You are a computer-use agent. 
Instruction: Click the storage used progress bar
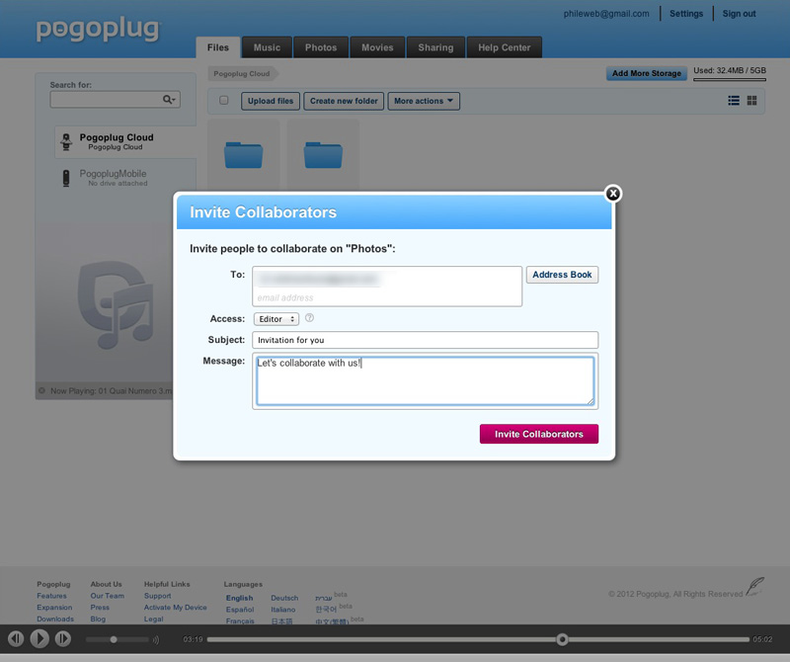point(730,79)
